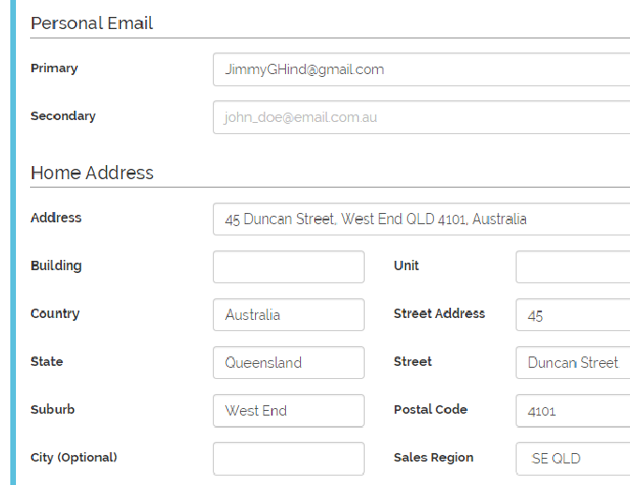630x485 pixels.
Task: Select the State field showing Queensland
Action: [x=289, y=362]
